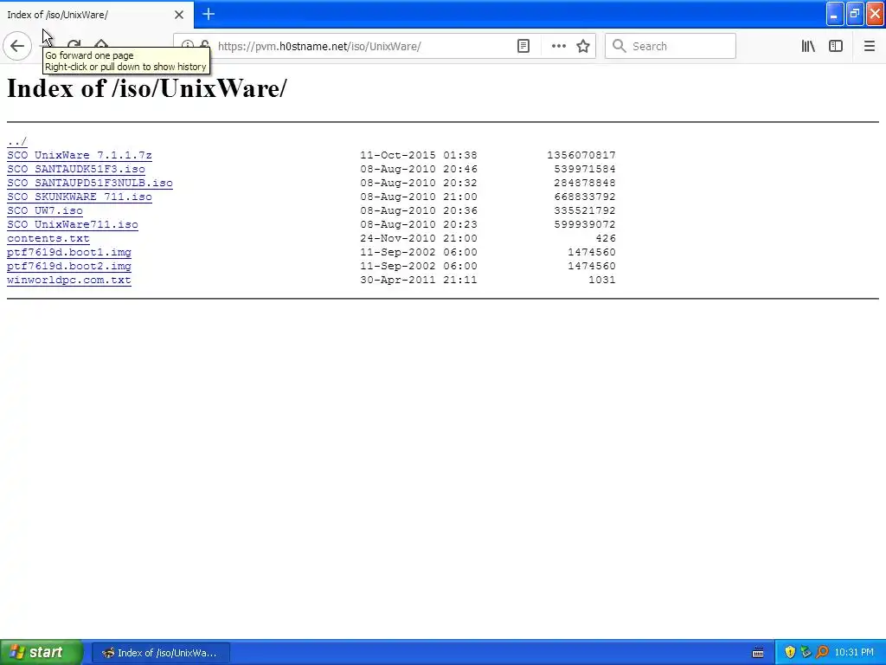Download SCO_SKUNKWARE_711.iso
Screen dimensions: 886x665
(x=79, y=197)
